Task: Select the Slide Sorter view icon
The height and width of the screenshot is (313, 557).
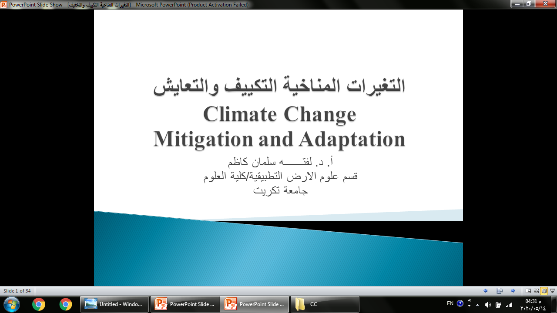Action: [x=536, y=290]
